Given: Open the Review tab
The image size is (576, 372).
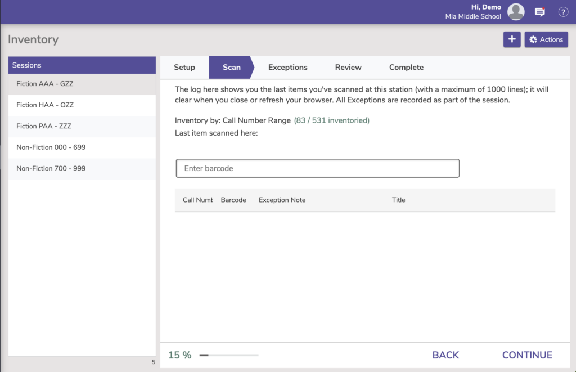Looking at the screenshot, I should 348,68.
